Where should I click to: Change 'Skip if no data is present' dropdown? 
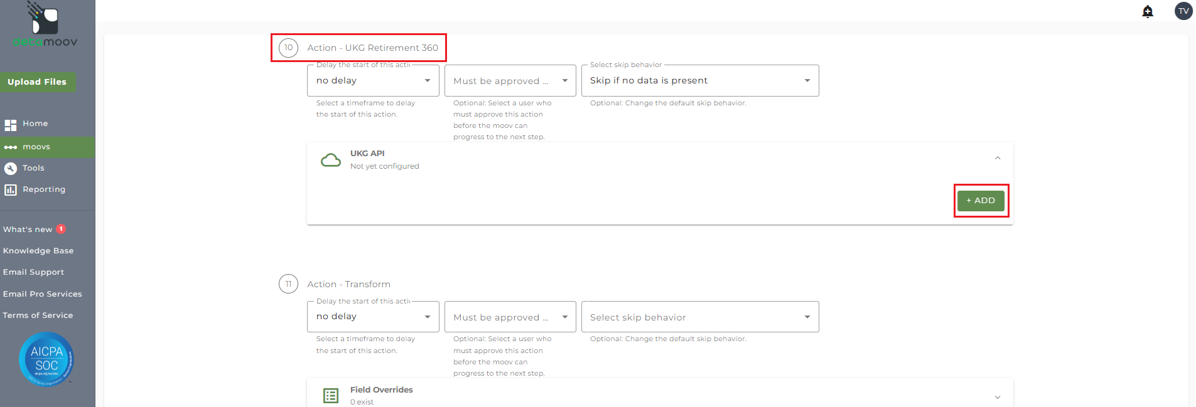pyautogui.click(x=699, y=81)
